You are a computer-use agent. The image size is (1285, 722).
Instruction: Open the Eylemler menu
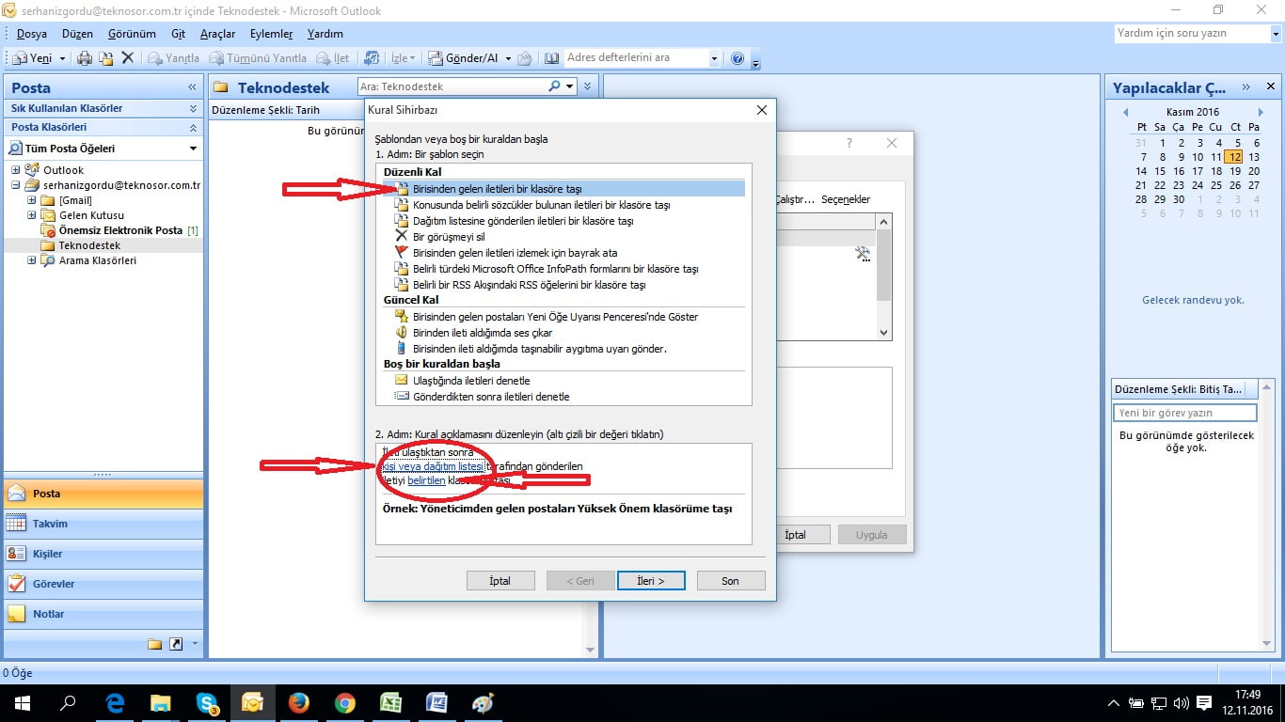point(271,33)
